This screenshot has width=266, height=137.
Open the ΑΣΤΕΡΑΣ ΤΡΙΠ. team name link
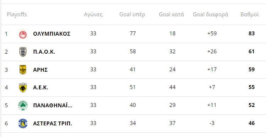tap(52, 124)
